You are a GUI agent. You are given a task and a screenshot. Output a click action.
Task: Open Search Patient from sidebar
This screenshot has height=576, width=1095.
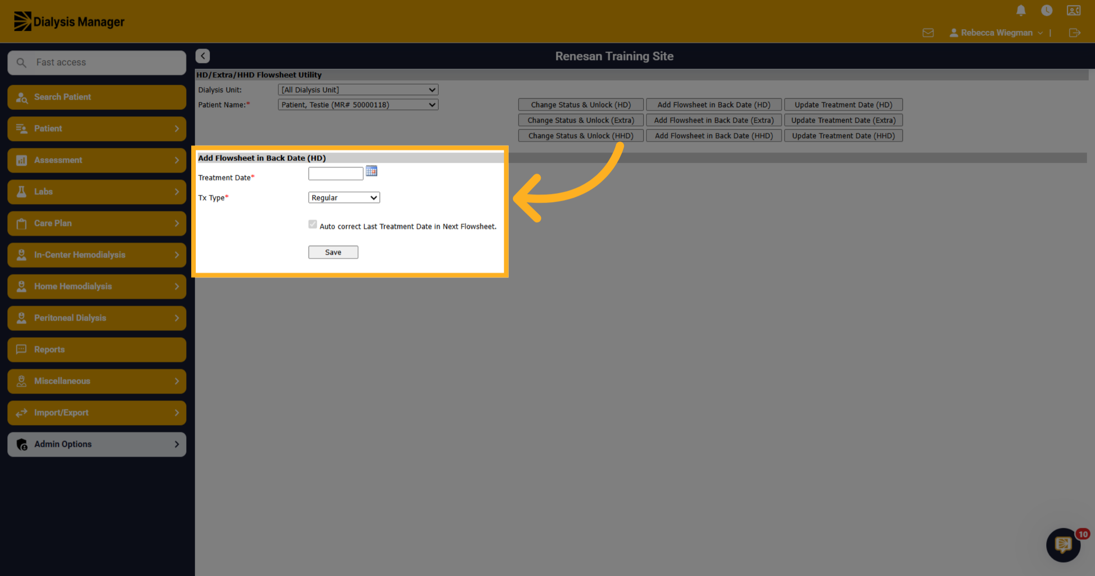pos(97,97)
